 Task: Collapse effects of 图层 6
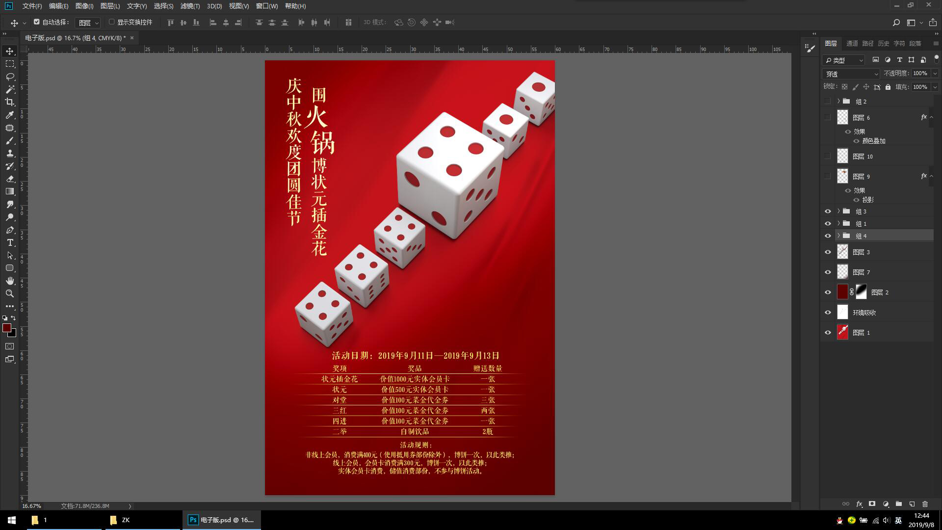point(931,117)
